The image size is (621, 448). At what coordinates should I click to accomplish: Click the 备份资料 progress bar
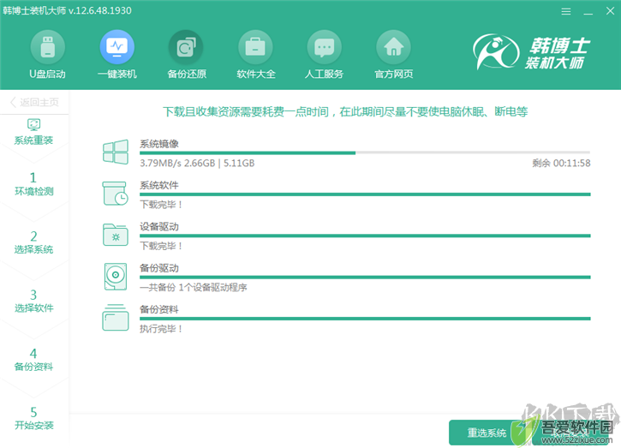[x=365, y=319]
